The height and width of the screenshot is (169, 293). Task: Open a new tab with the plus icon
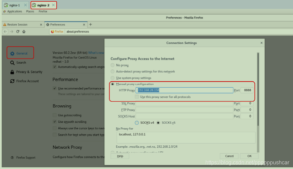pyautogui.click(x=91, y=24)
